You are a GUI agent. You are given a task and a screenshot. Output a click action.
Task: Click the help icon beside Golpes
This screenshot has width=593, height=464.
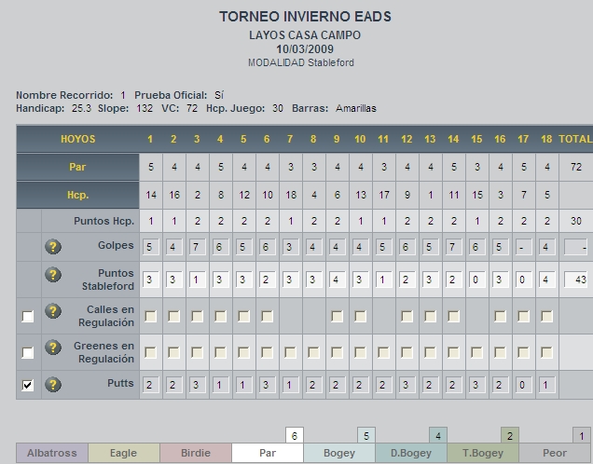coord(53,247)
